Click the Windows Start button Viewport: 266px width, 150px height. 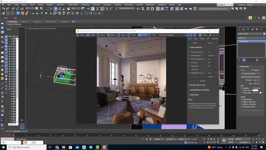coord(3,147)
